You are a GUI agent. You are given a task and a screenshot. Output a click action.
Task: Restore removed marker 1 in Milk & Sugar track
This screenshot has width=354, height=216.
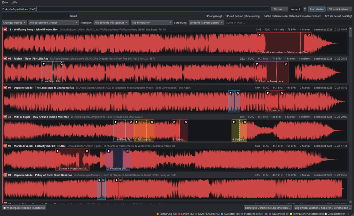131,122
